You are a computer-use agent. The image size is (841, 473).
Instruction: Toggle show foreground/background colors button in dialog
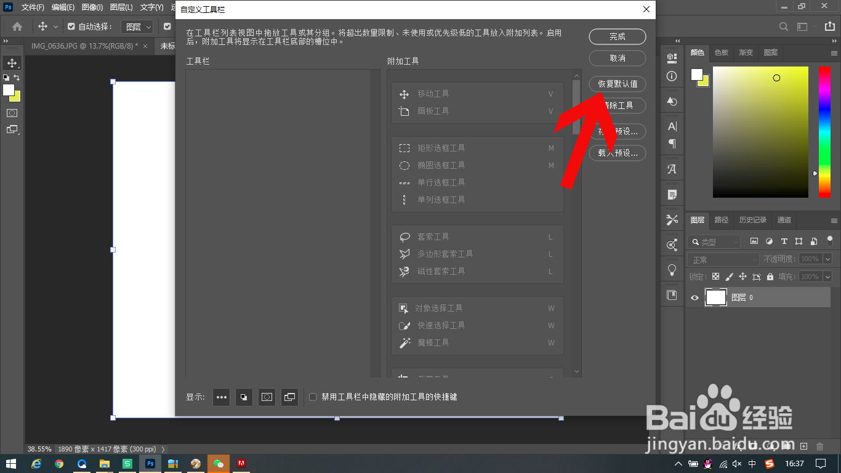[244, 397]
